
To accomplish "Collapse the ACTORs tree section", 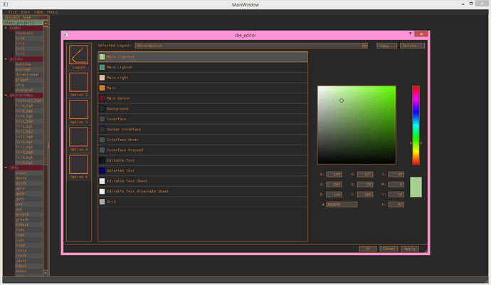I will pos(6,59).
